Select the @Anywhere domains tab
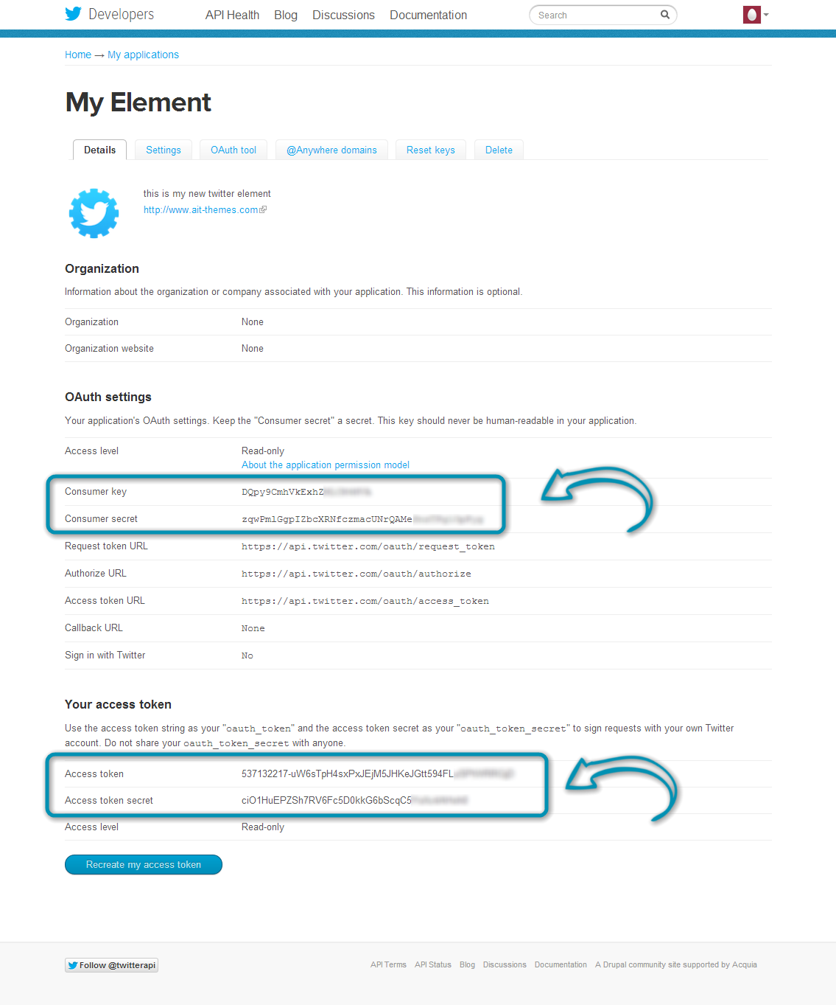836x1005 pixels. [x=331, y=150]
